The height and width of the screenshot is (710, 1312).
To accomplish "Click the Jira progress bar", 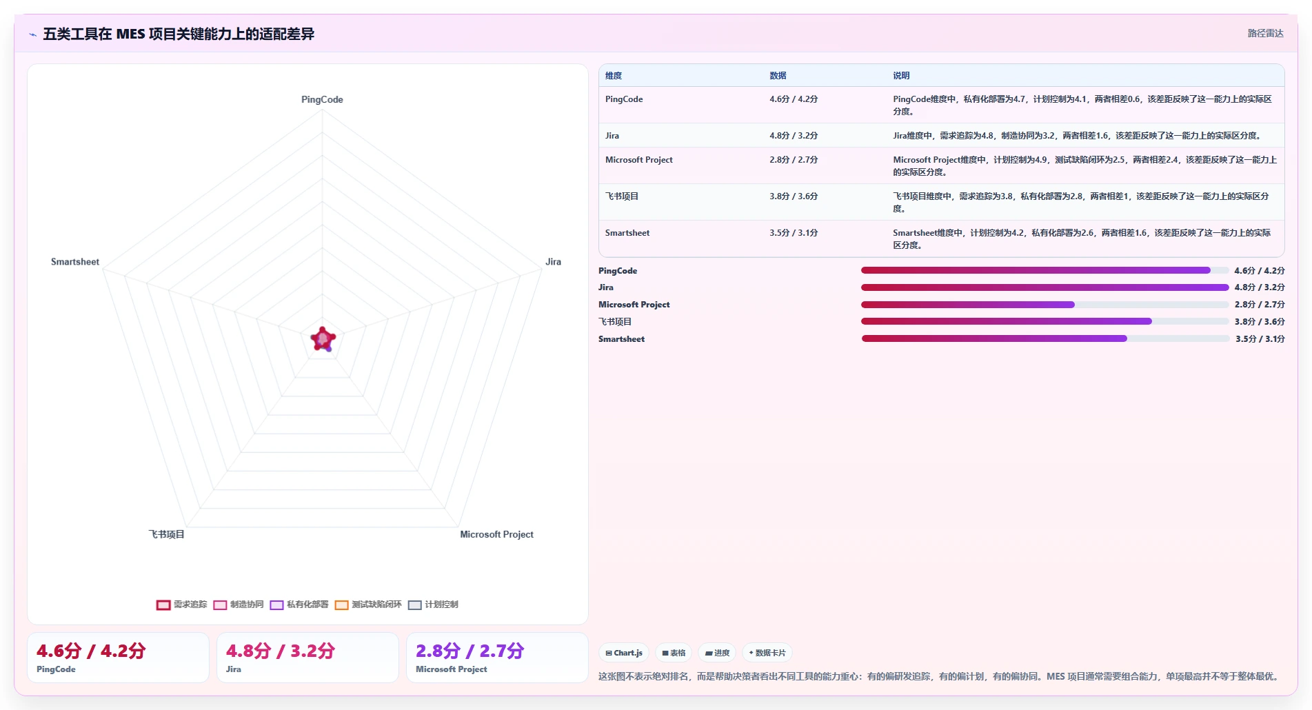I will pyautogui.click(x=1044, y=287).
